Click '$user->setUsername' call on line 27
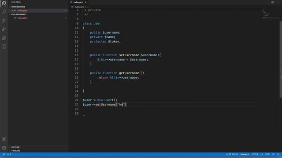This screenshot has width=282, height=158. [x=99, y=104]
